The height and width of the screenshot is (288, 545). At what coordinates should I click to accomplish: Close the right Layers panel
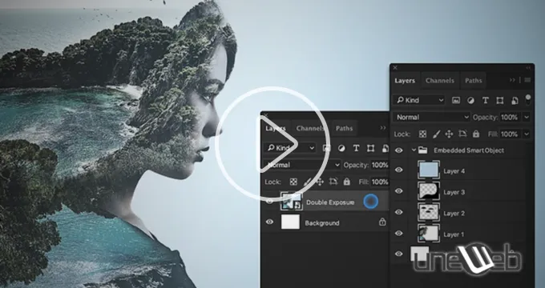click(x=395, y=68)
